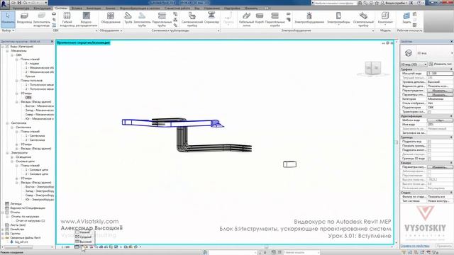Collapse the Виды (Категория) tree node
The width and height of the screenshot is (454, 255).
3,47
